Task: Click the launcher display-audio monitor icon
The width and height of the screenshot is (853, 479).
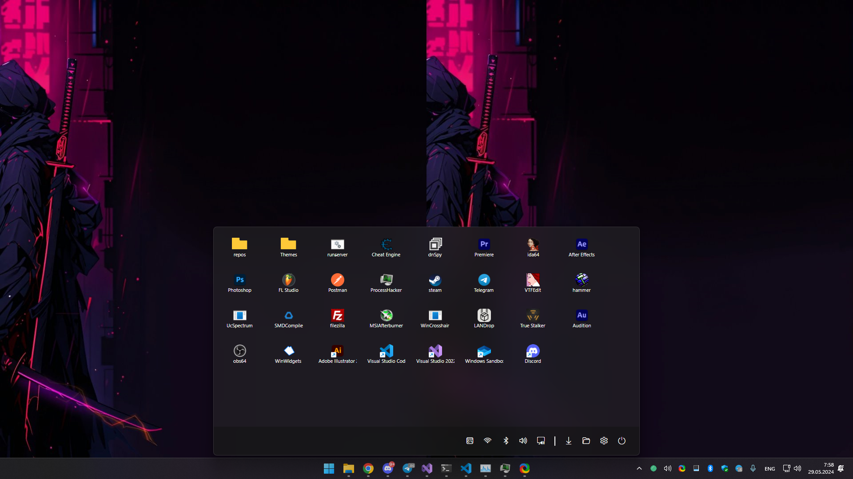Action: (x=541, y=441)
